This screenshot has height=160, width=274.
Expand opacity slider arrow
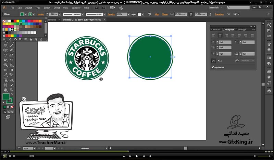click(128, 14)
